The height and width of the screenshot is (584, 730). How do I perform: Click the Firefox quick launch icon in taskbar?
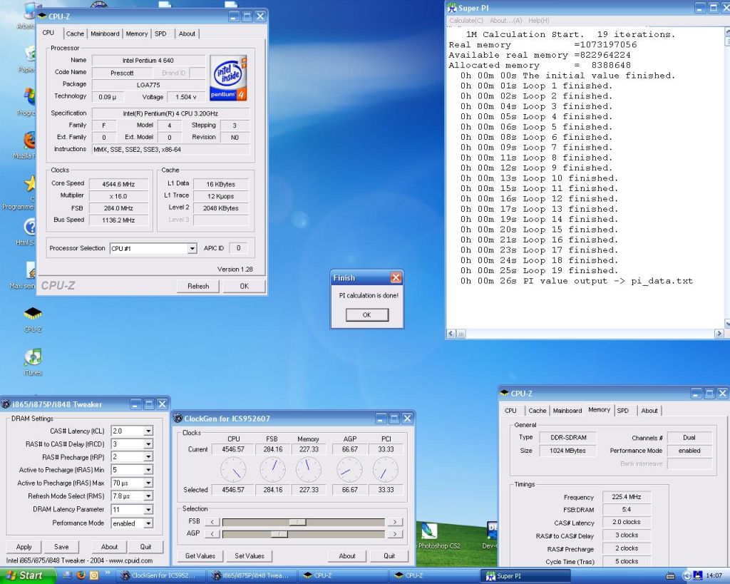point(81,575)
